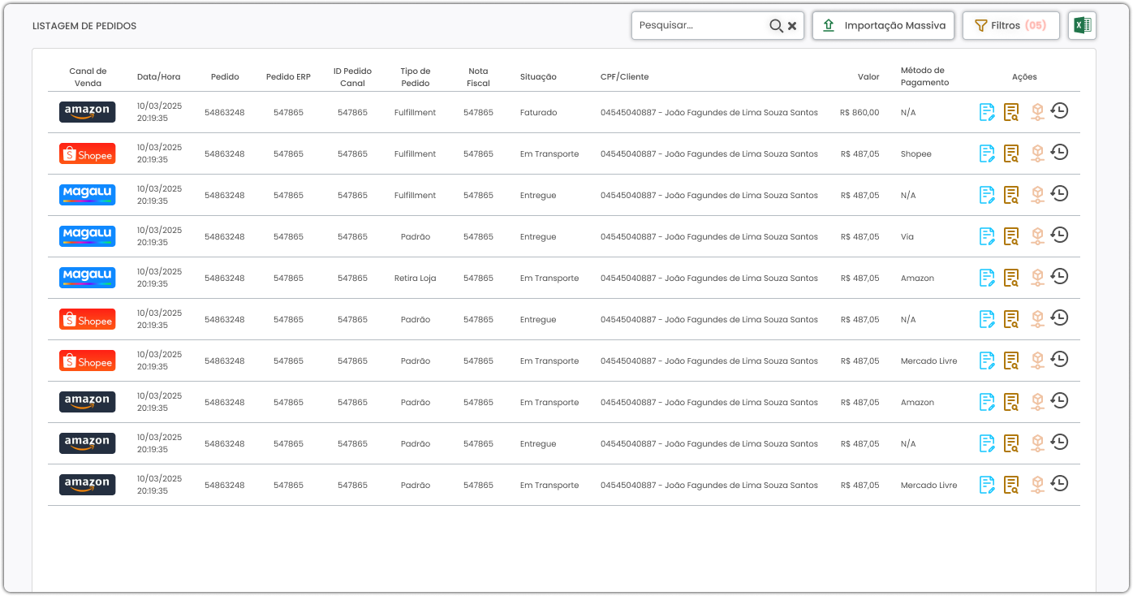1133x596 pixels.
Task: Edit the Retira Loja order
Action: (x=987, y=278)
